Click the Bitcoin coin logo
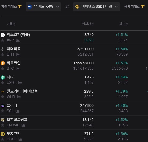The width and height of the screenshot is (148, 142). click(3, 63)
